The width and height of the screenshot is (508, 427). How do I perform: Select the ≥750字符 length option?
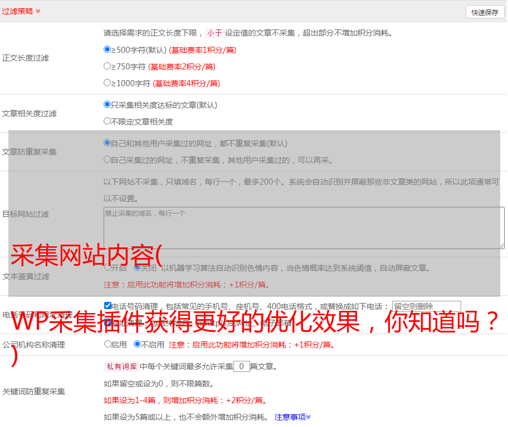click(x=107, y=66)
